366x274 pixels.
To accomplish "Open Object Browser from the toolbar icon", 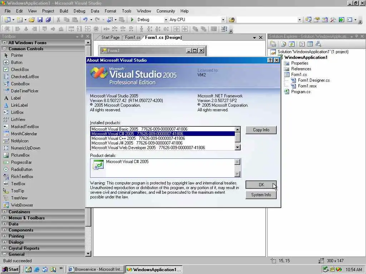I will coord(325,20).
